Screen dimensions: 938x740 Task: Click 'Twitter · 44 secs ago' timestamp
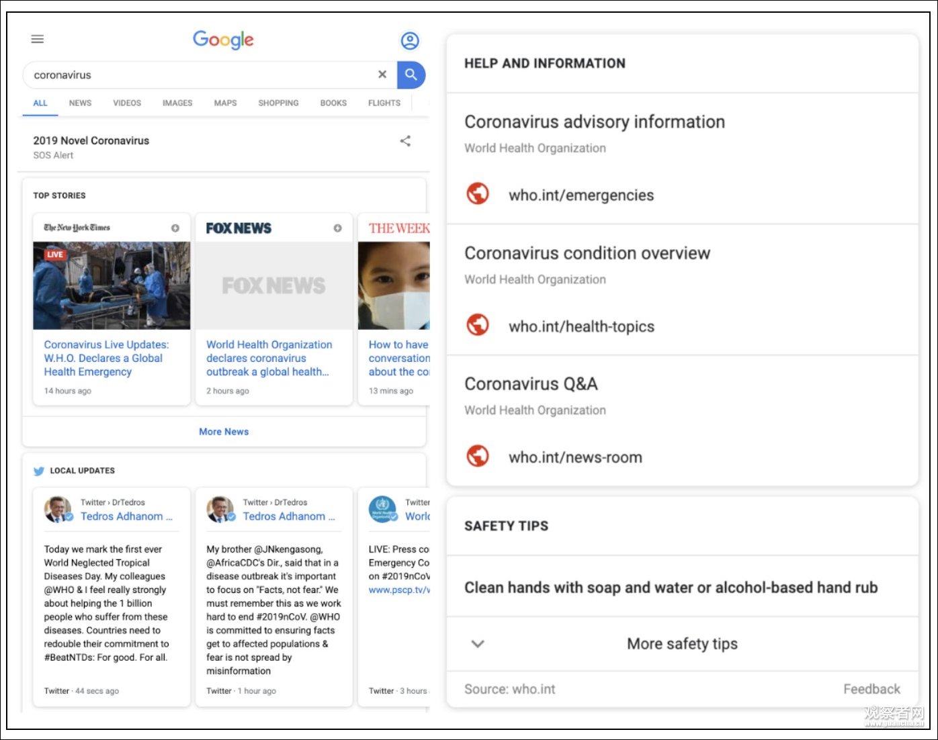(x=81, y=691)
